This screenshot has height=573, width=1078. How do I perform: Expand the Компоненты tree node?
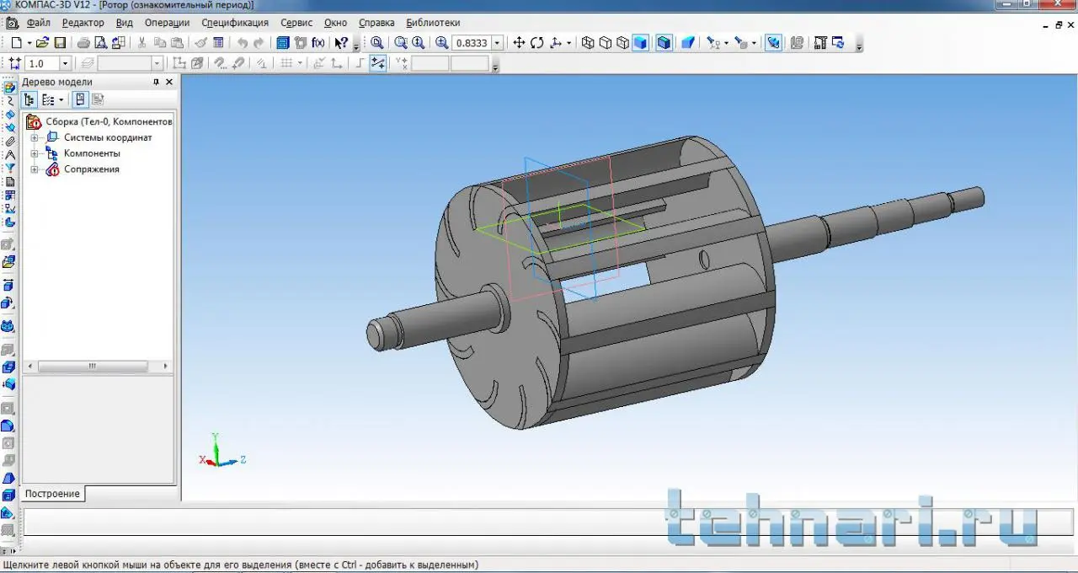coord(35,153)
